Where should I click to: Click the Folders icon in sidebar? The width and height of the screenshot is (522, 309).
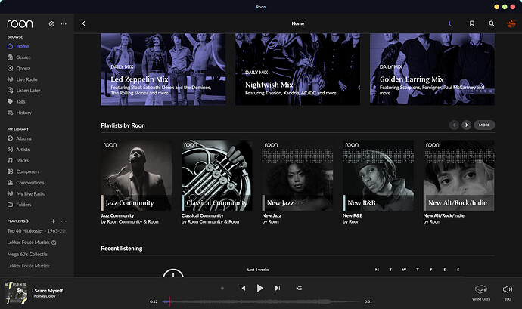[x=11, y=205]
